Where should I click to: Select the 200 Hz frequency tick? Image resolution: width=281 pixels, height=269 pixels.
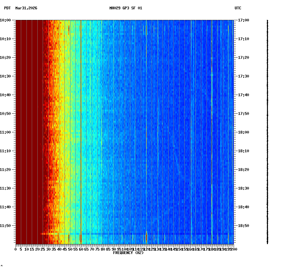click(x=234, y=249)
